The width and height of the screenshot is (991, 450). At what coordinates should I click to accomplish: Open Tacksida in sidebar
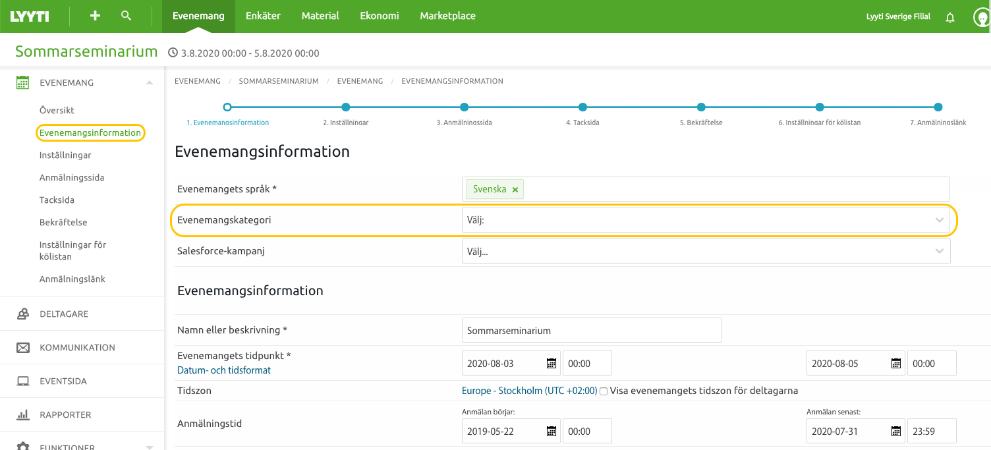(x=57, y=200)
